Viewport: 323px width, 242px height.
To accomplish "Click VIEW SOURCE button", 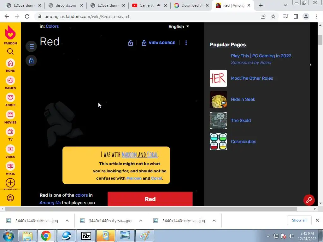I will (x=158, y=43).
